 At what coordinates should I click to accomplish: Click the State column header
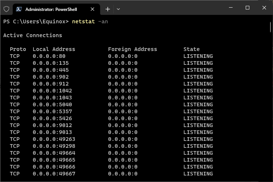[191, 49]
